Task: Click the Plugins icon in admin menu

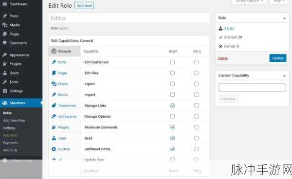Action: point(5,64)
